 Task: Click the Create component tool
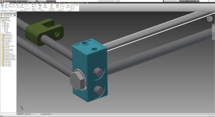(x=6, y=6)
